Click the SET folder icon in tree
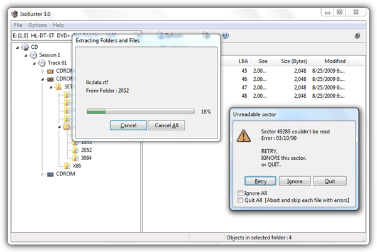This screenshot has width=377, height=252. point(58,87)
